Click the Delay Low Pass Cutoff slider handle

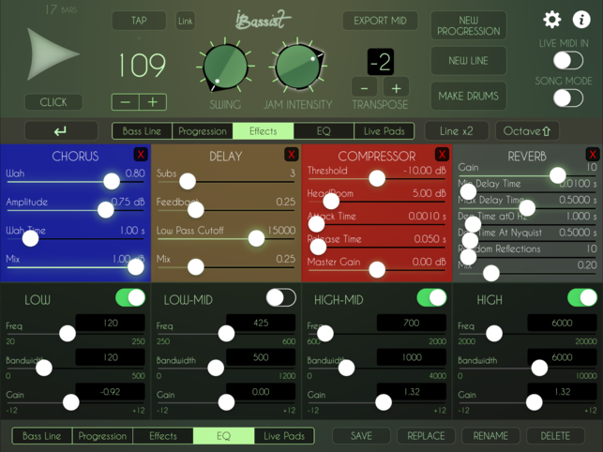256,238
